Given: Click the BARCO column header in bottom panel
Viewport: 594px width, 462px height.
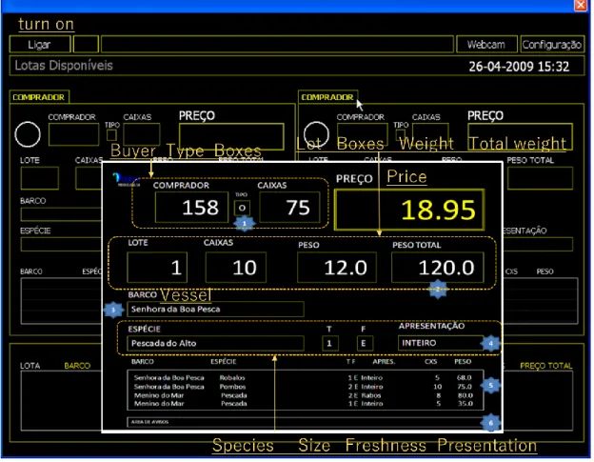Looking at the screenshot, I should (78, 368).
